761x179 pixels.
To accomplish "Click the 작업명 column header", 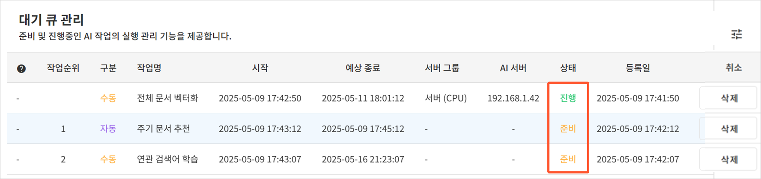I will point(149,68).
